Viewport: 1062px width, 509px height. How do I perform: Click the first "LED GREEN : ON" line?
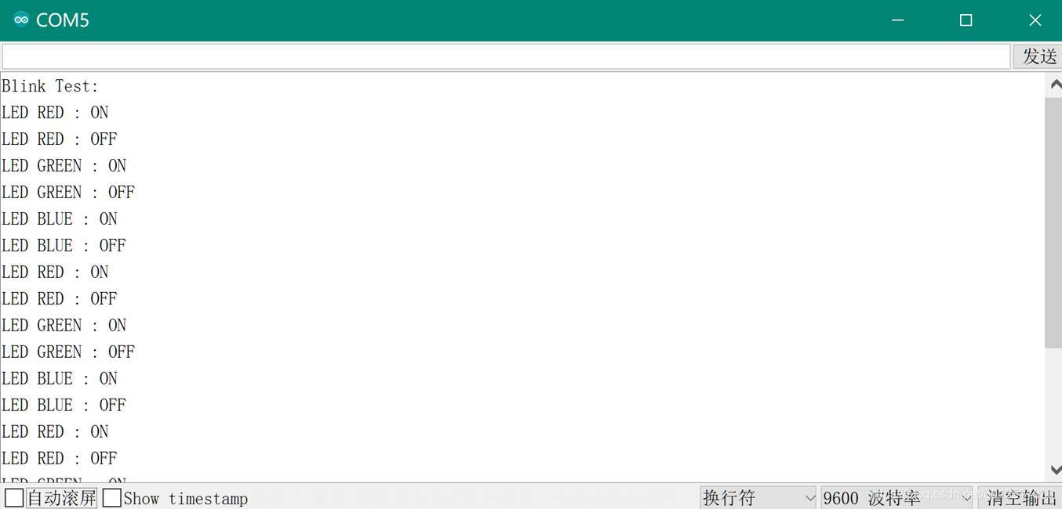(x=64, y=165)
